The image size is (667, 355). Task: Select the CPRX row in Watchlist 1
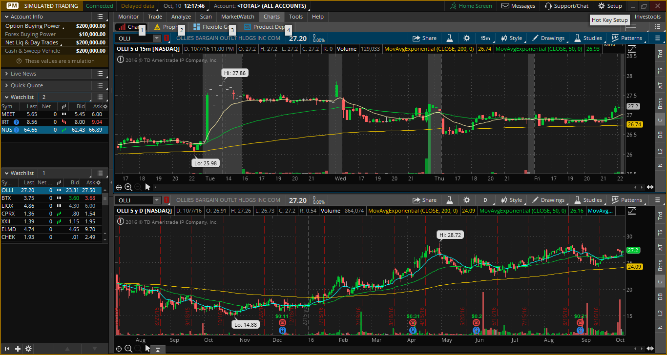click(x=51, y=214)
